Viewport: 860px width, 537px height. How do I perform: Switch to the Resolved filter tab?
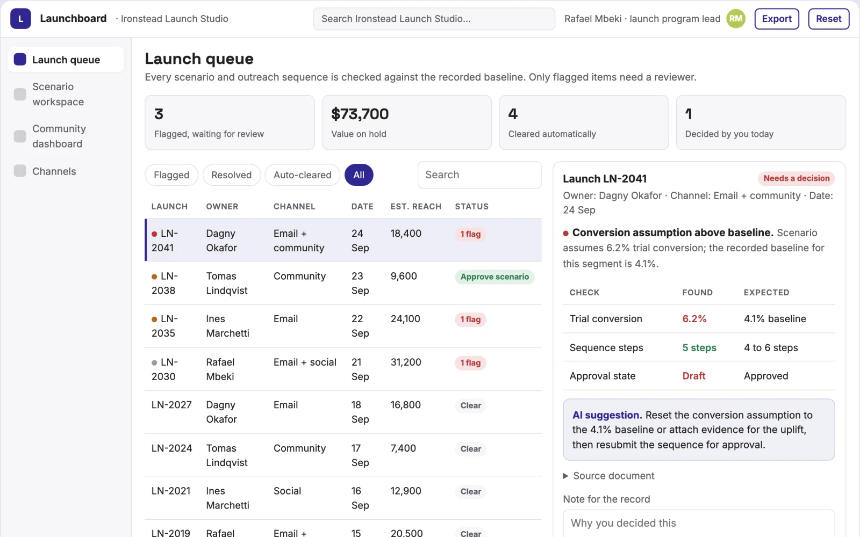[231, 175]
